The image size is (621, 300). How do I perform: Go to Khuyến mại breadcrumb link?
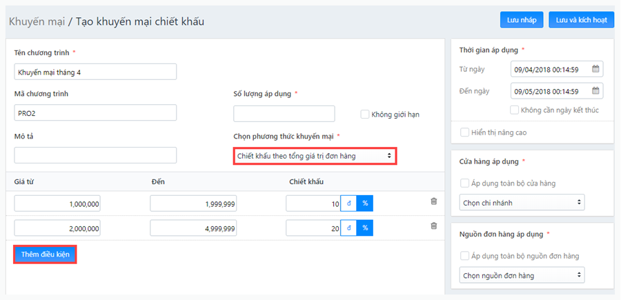[x=37, y=21]
